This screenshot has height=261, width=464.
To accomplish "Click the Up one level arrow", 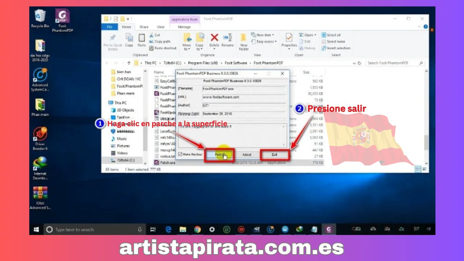I will point(129,63).
